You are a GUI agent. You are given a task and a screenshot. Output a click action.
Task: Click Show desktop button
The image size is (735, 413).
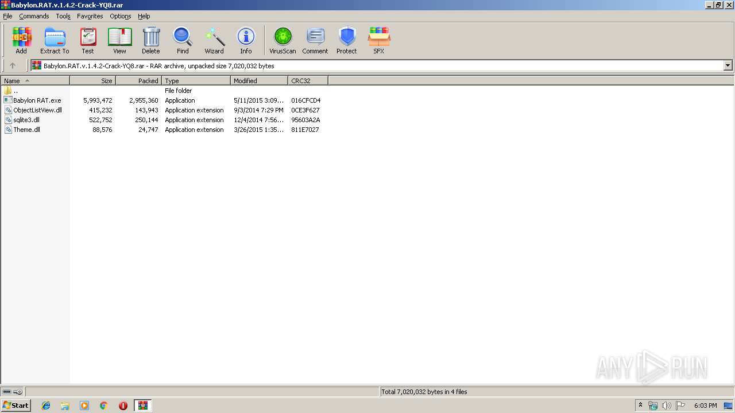[x=729, y=406]
